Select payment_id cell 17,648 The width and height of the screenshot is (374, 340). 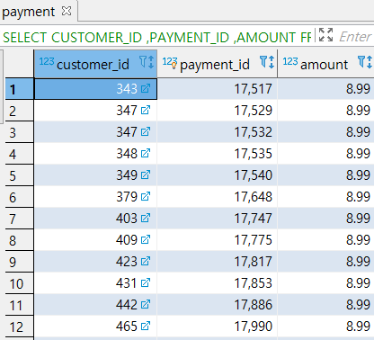coord(218,197)
